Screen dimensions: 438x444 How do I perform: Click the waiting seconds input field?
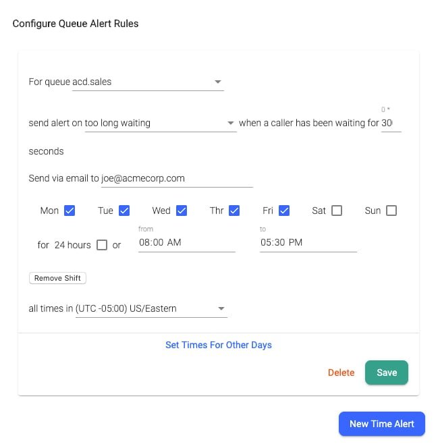pyautogui.click(x=391, y=123)
